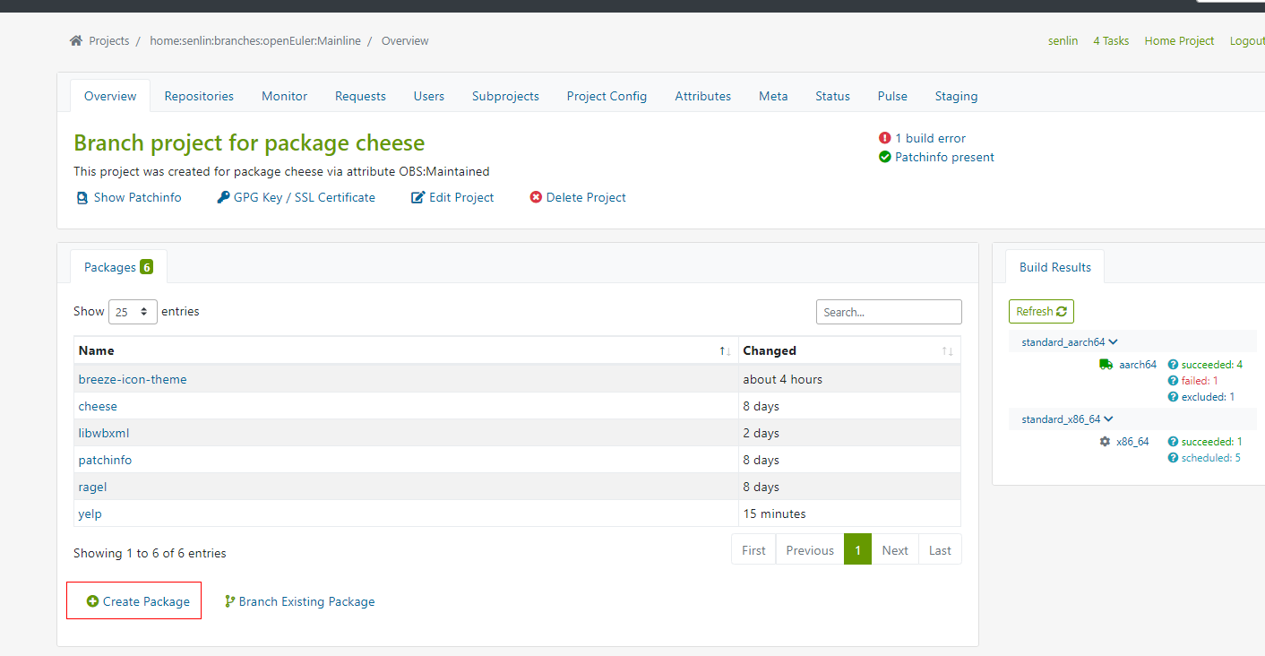Viewport: 1265px width, 656px height.
Task: Click the aarch64 truck status icon
Action: 1106,365
